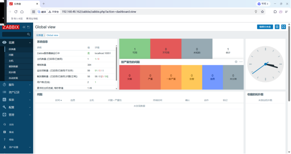Click the sidebar hide icon beside the chevrons

pyautogui.click(x=29, y=27)
